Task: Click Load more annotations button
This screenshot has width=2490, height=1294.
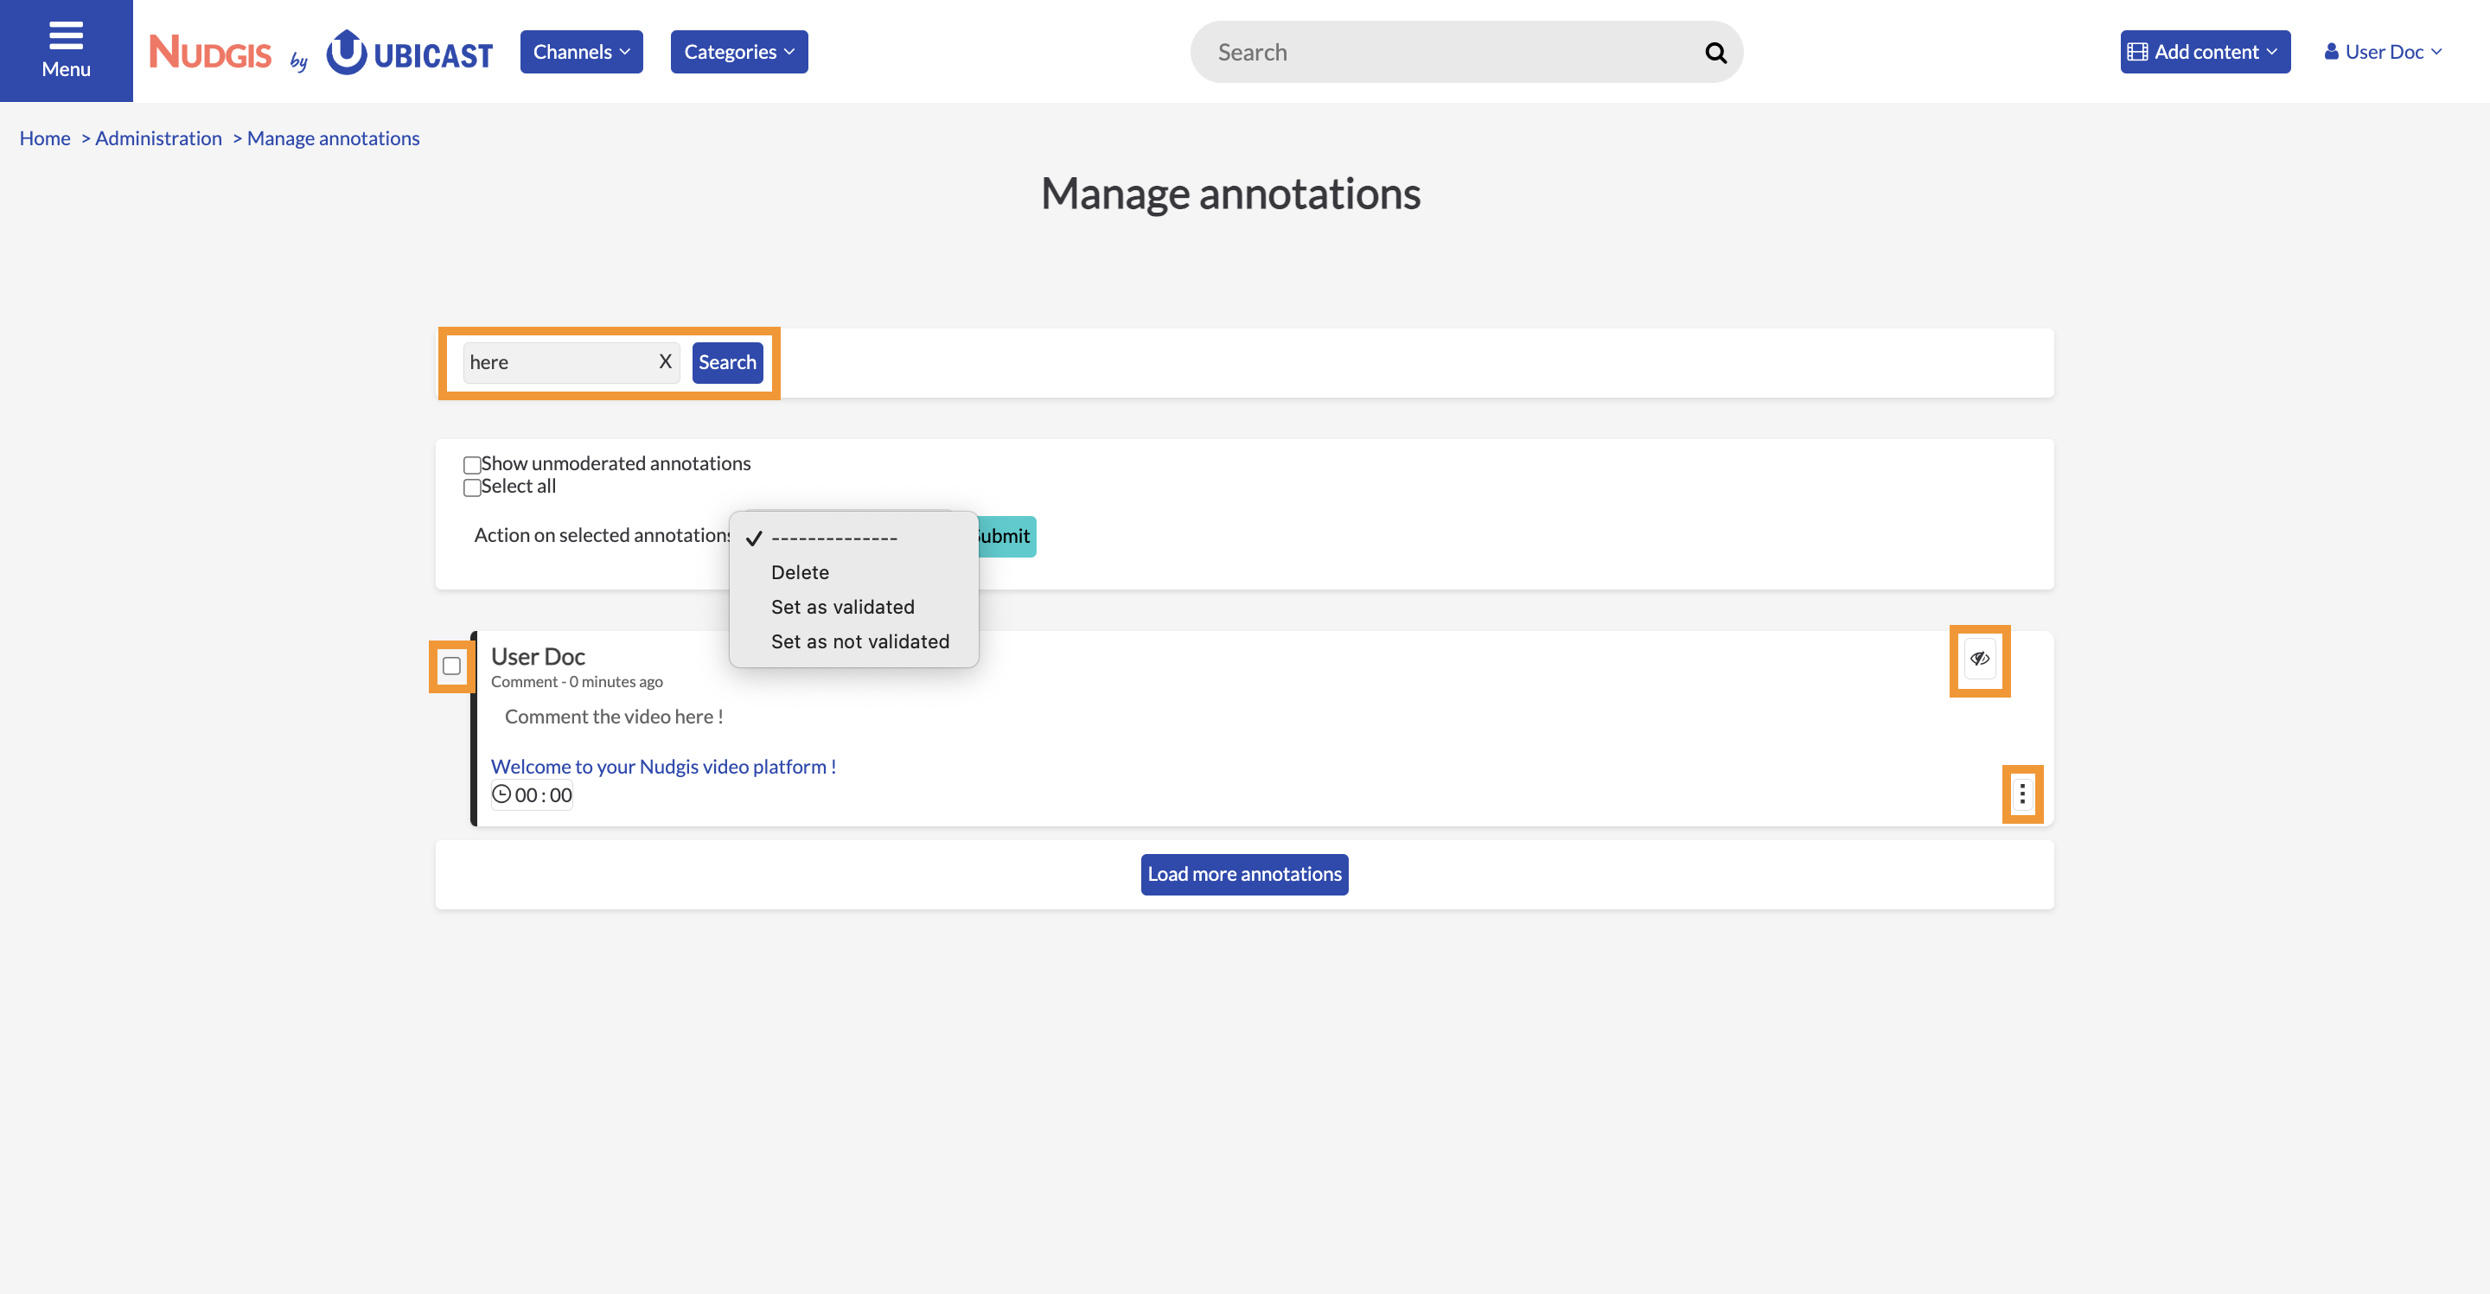Action: click(x=1244, y=874)
